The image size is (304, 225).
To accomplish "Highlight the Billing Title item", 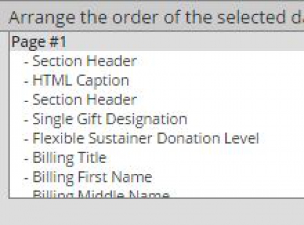I will tap(157, 157).
